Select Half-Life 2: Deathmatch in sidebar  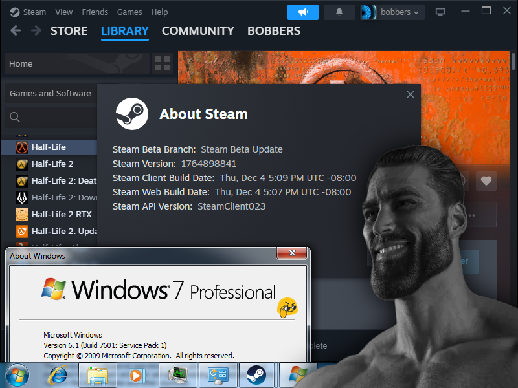coord(21,180)
